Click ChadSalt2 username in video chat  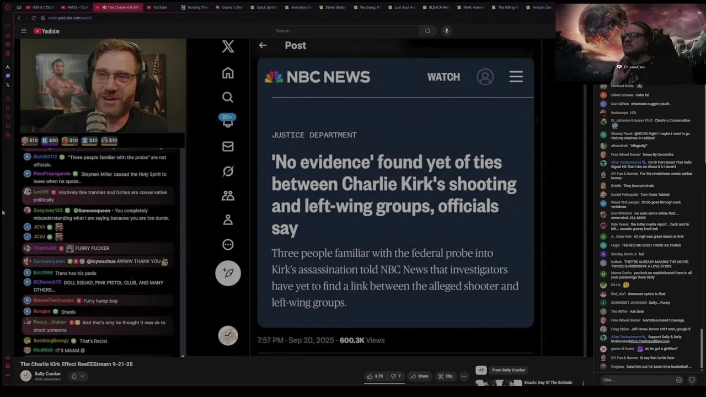pyautogui.click(x=45, y=248)
